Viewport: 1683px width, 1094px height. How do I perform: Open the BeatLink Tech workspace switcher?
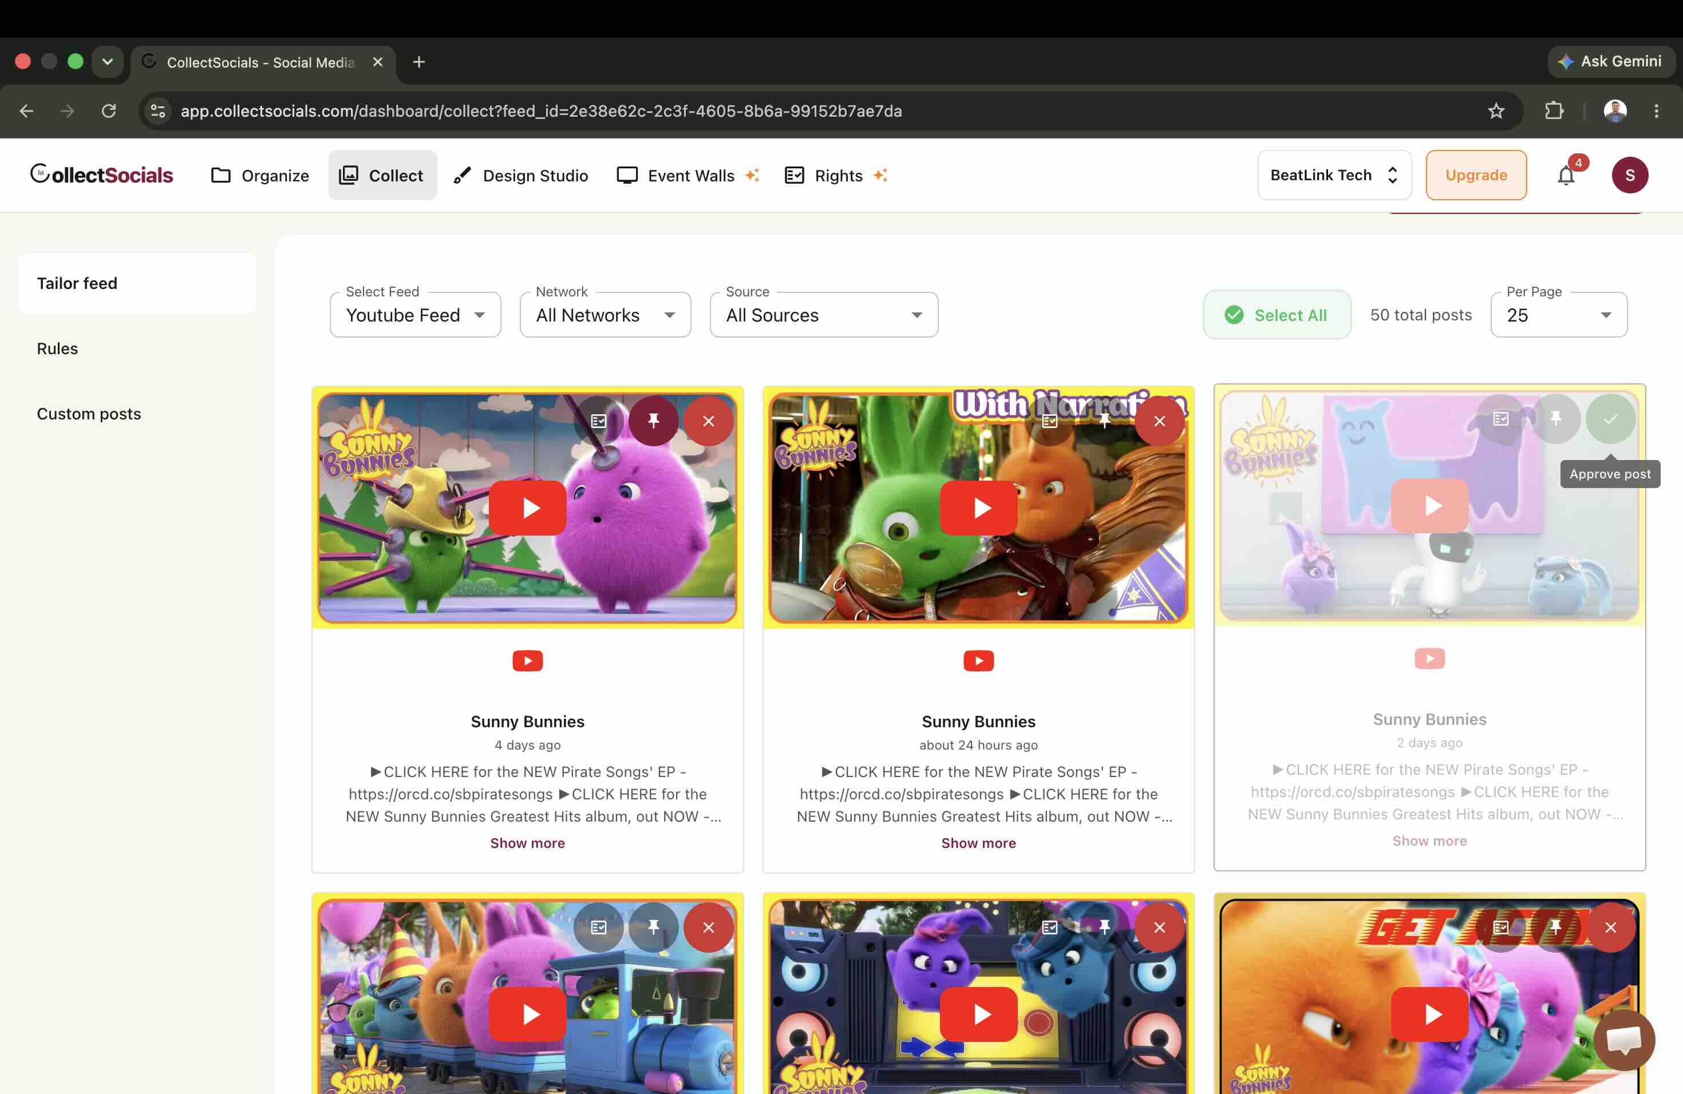1334,175
